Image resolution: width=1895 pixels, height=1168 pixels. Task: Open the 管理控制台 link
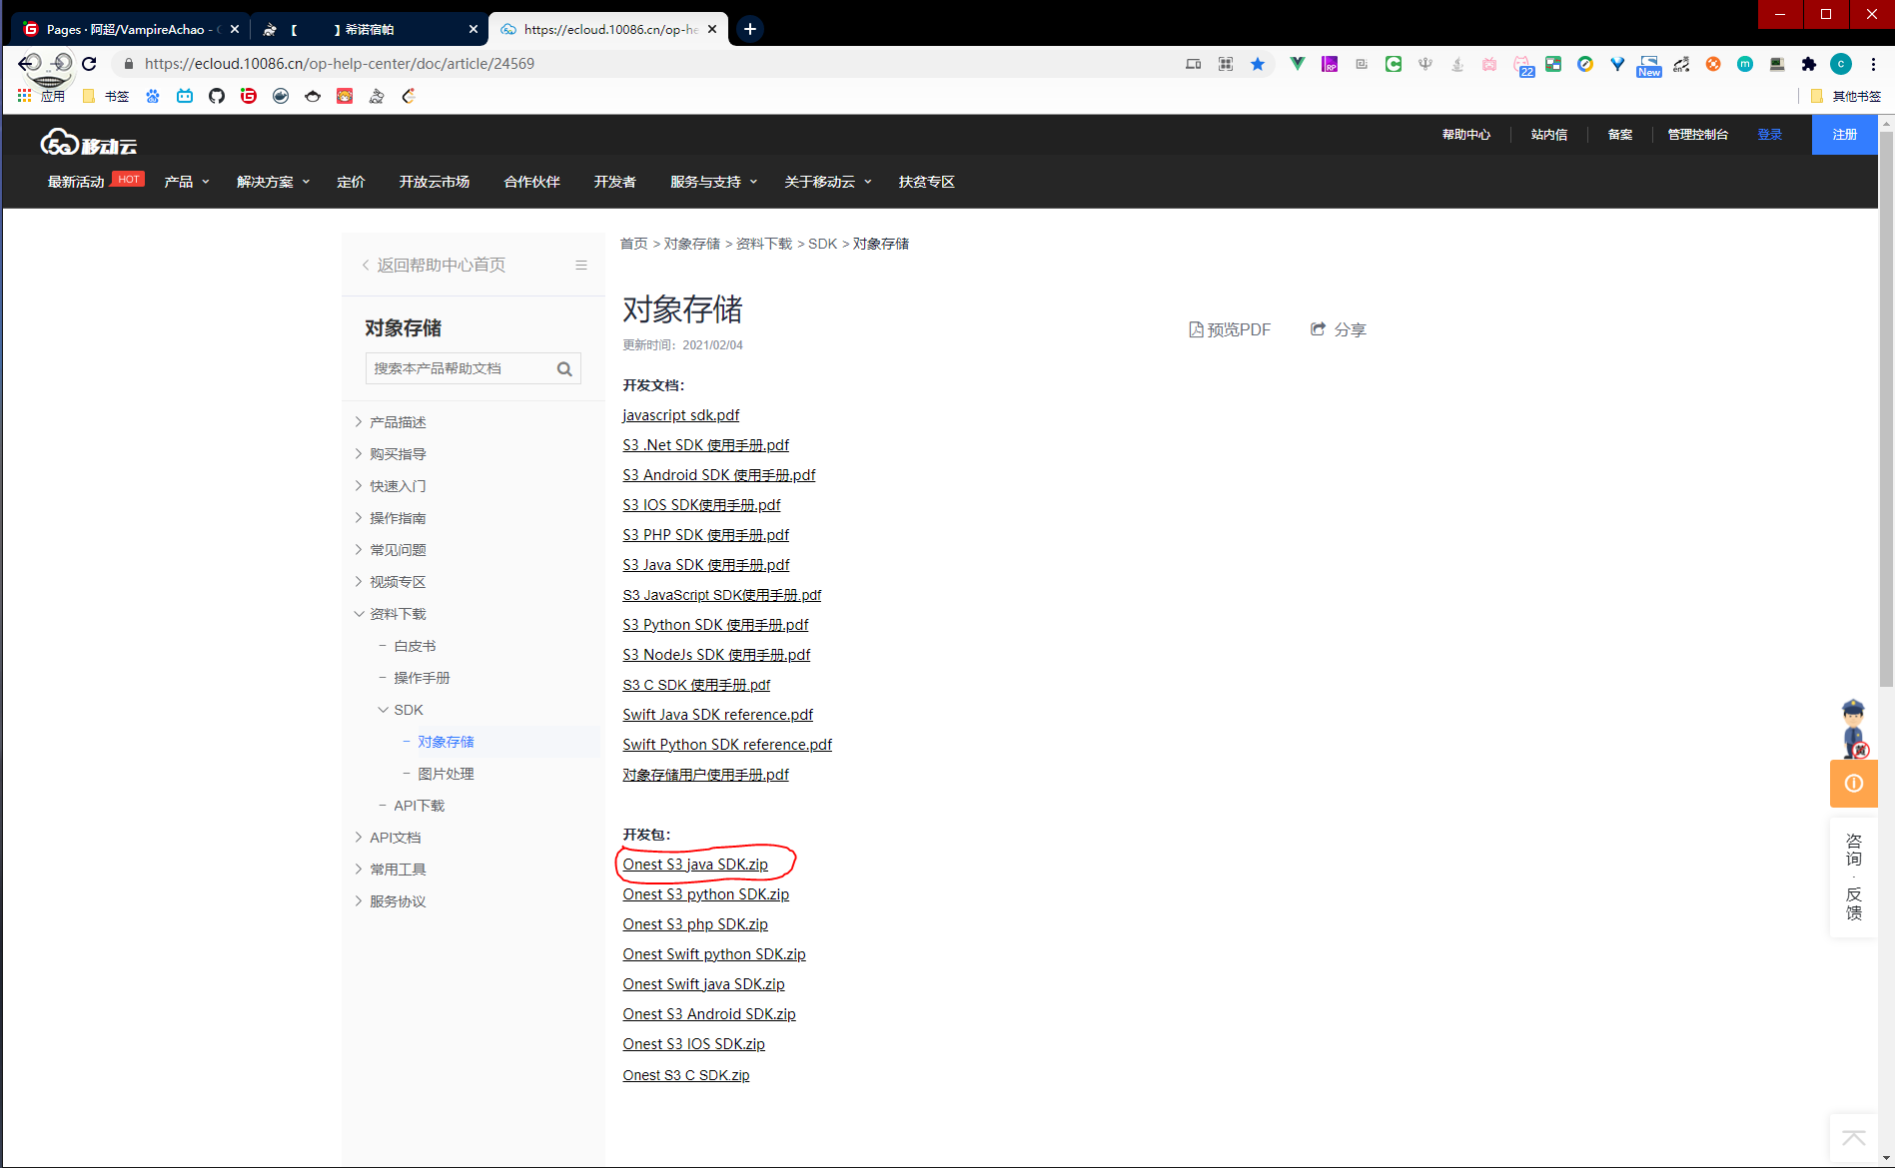(x=1697, y=135)
